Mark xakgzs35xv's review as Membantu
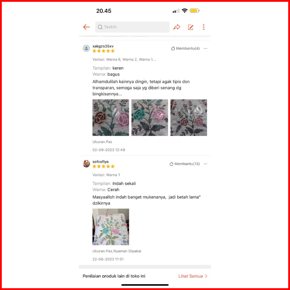Viewport: 290px width, 290px height. tap(185, 48)
